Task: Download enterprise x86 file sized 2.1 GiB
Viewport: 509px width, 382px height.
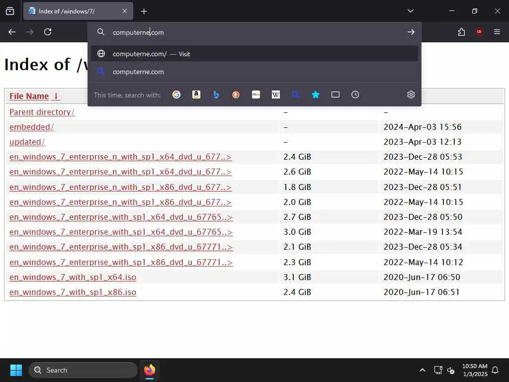Action: [x=121, y=247]
